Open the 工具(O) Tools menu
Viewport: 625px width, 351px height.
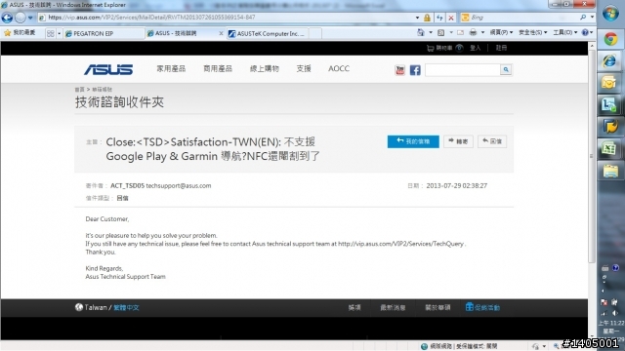[564, 32]
